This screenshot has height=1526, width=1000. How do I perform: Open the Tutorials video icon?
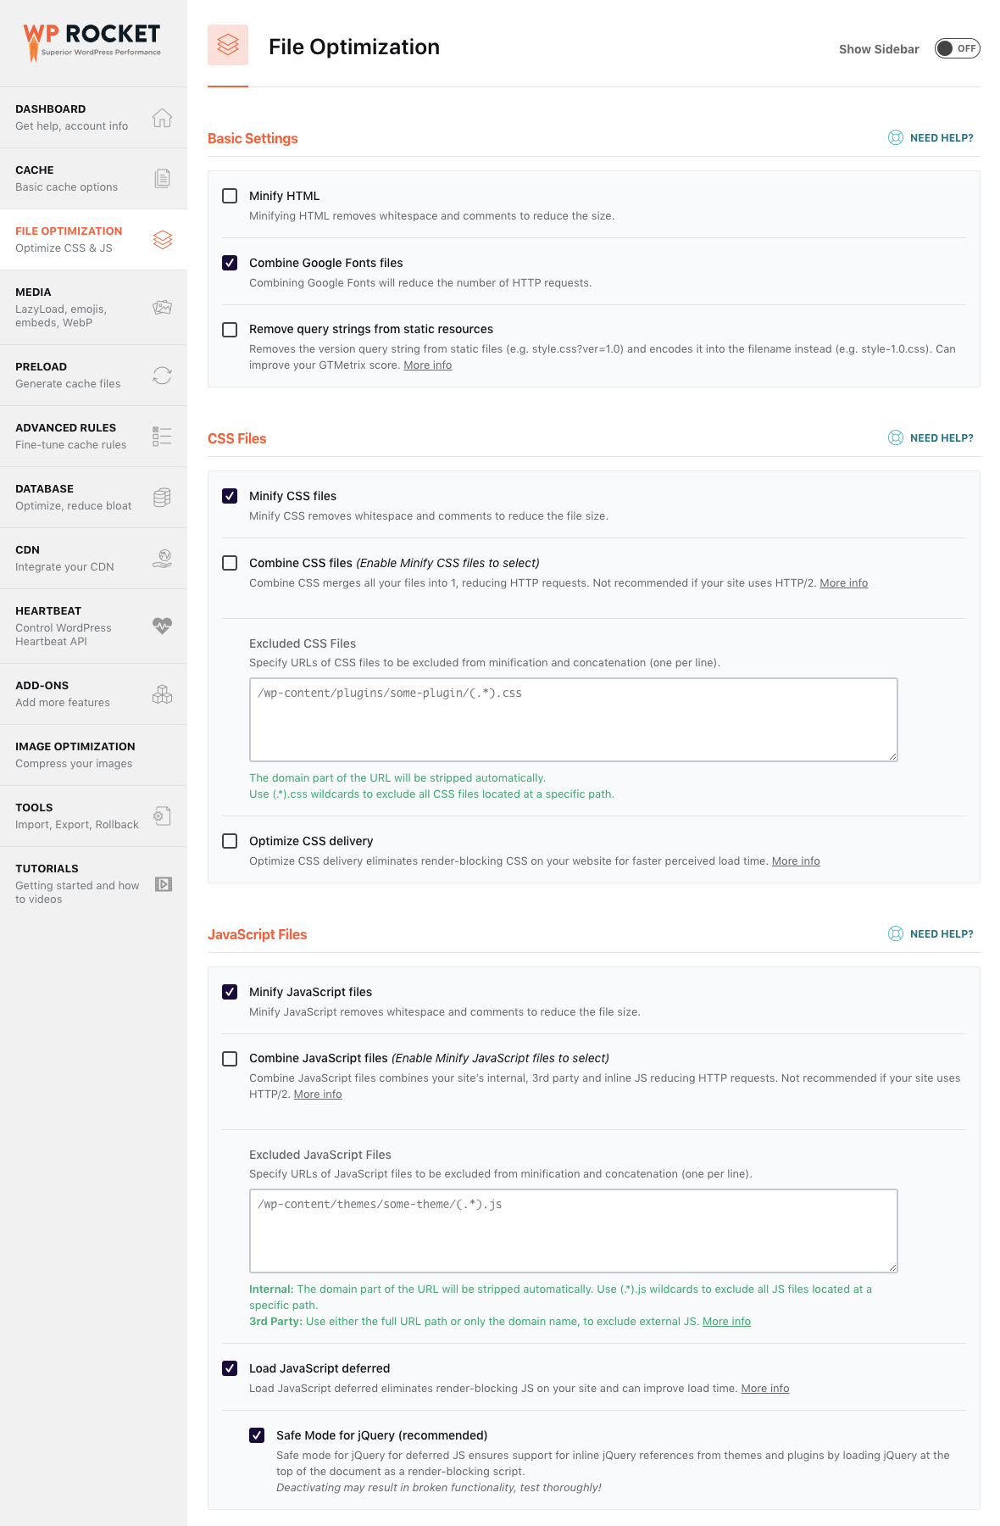pyautogui.click(x=162, y=883)
